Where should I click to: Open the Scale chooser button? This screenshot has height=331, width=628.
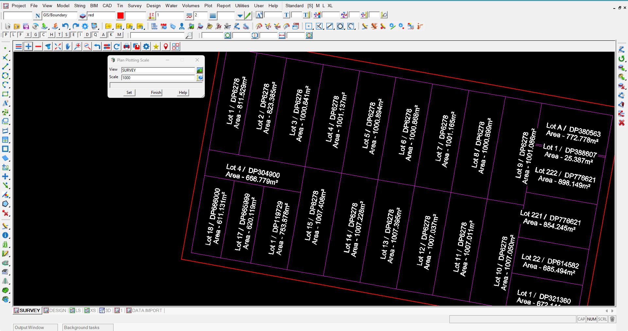[x=200, y=78]
